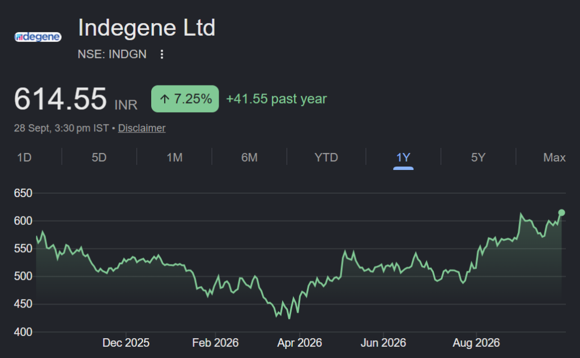Click the INR currency label
580x358 pixels.
click(126, 105)
